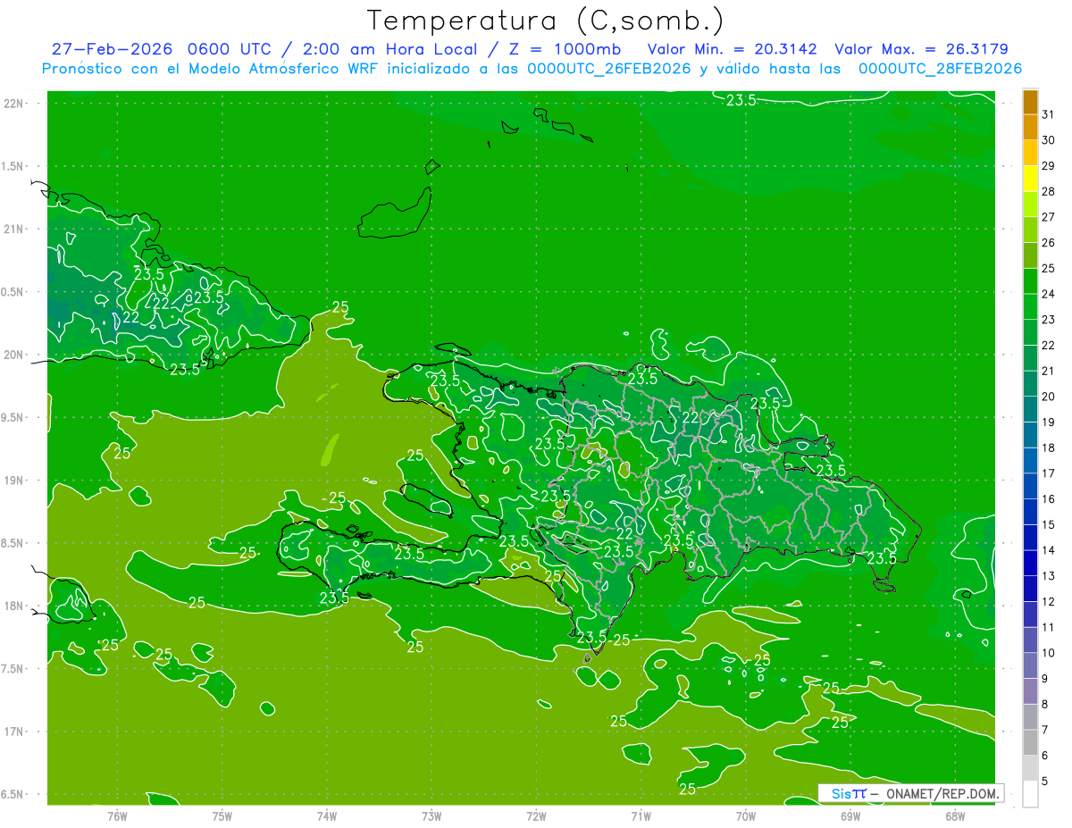Click the 71W longitude axis label
The image size is (1072, 828).
pyautogui.click(x=641, y=815)
